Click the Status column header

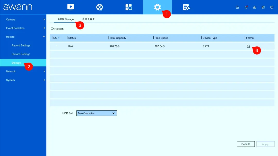point(72,38)
